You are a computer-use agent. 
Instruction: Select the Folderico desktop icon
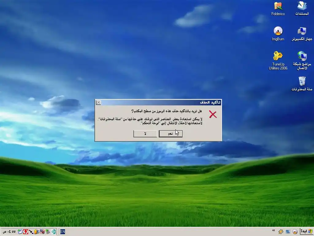pyautogui.click(x=278, y=9)
